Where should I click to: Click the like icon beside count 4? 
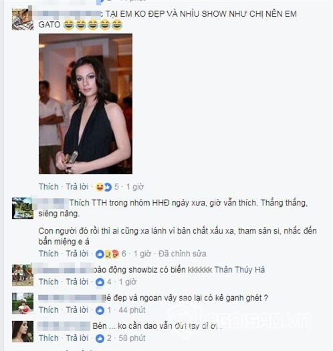[100, 282]
